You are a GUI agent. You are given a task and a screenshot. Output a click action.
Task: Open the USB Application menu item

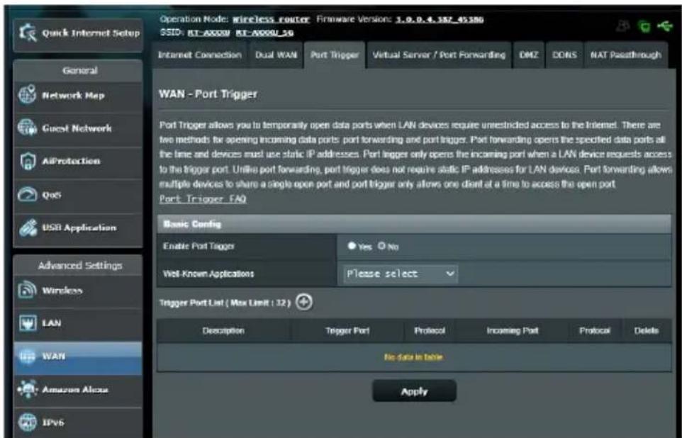pyautogui.click(x=78, y=228)
